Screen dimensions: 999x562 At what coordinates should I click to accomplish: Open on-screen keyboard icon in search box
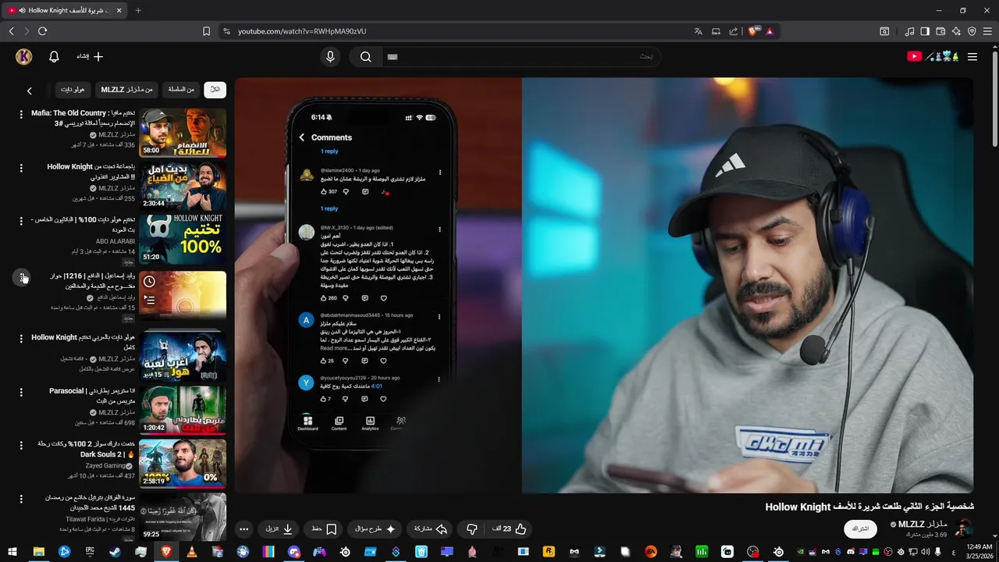[393, 56]
